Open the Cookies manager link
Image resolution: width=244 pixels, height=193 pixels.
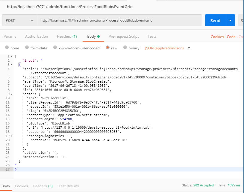tap(217, 37)
